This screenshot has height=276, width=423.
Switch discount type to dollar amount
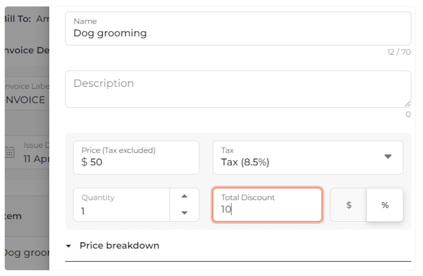(x=349, y=205)
